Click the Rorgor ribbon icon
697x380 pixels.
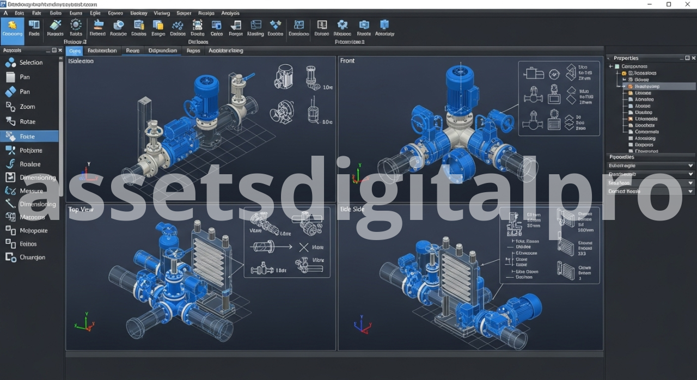coord(236,28)
